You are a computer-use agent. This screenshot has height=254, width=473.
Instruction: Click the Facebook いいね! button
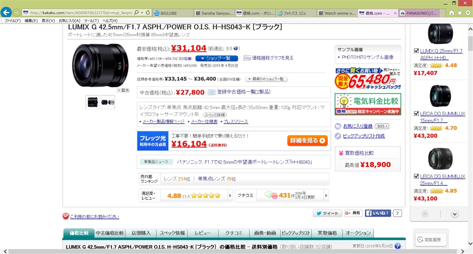tap(378, 213)
